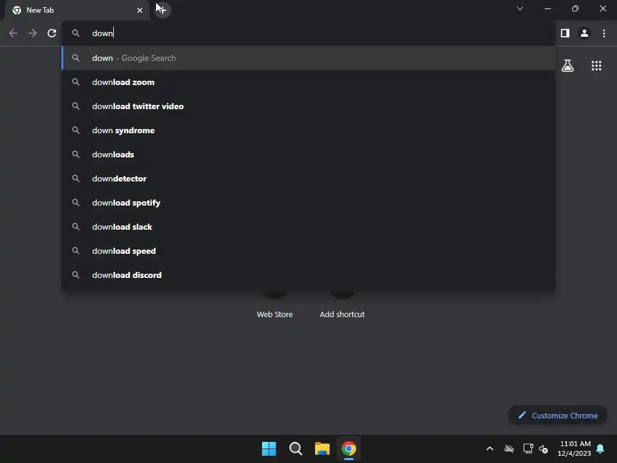Screen dimensions: 617x463
Task: Close the New Tab tab
Action: (x=140, y=10)
